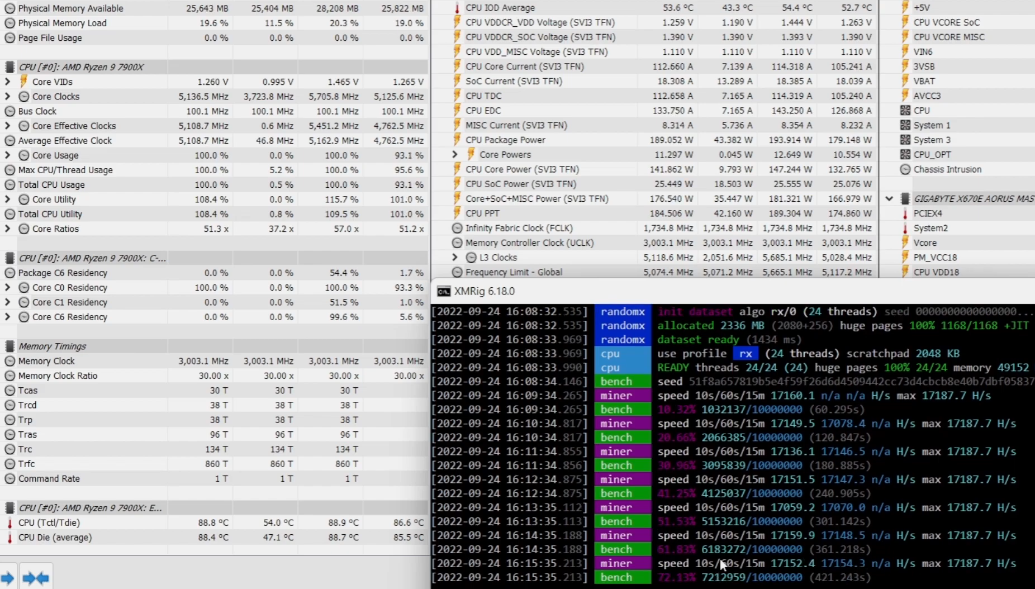This screenshot has width=1035, height=589.
Task: Click the thermometer icon beside System2
Action: click(905, 228)
